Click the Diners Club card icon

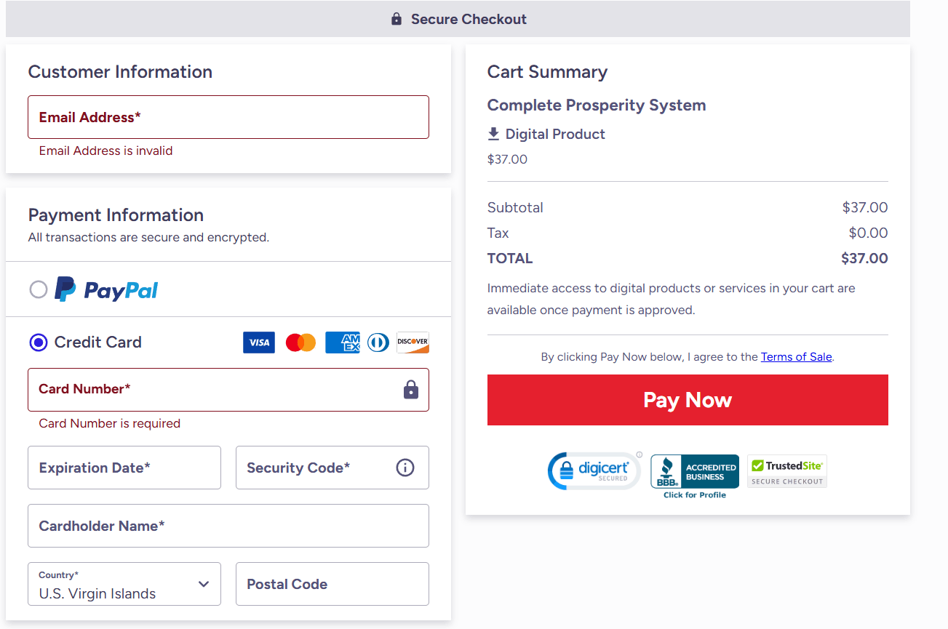click(378, 342)
